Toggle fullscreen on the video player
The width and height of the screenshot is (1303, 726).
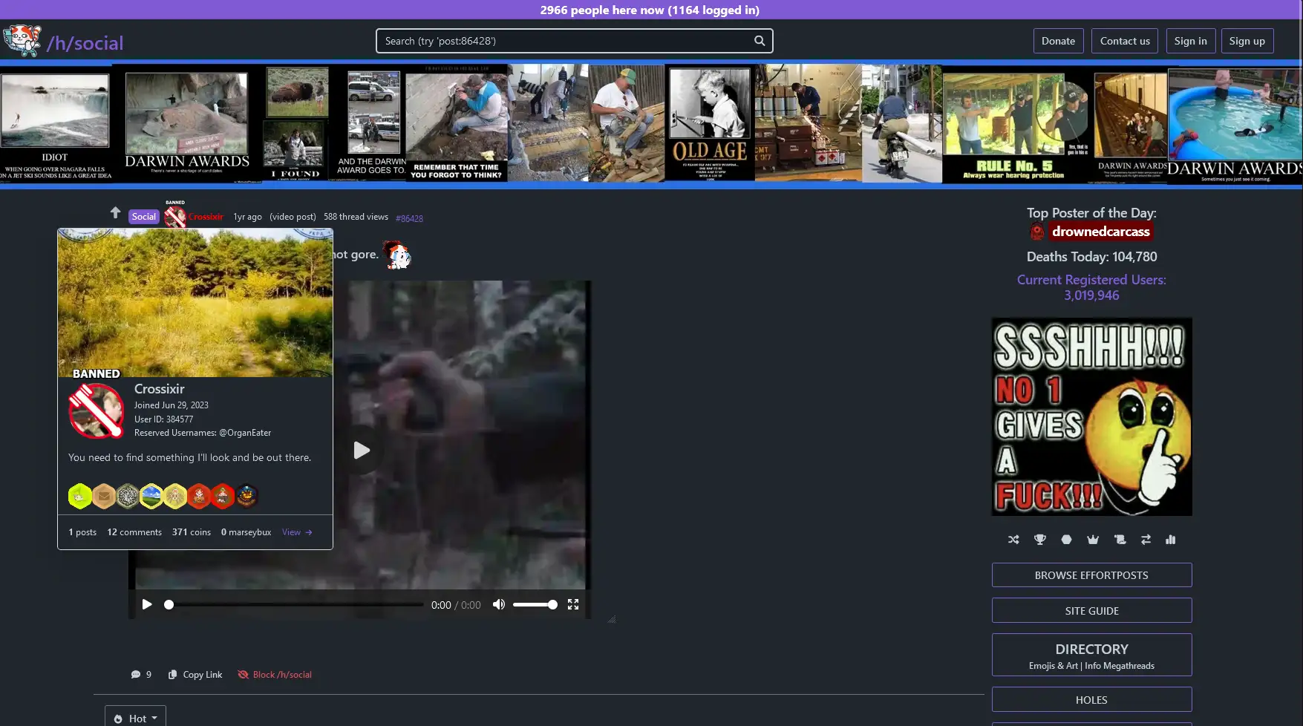573,604
